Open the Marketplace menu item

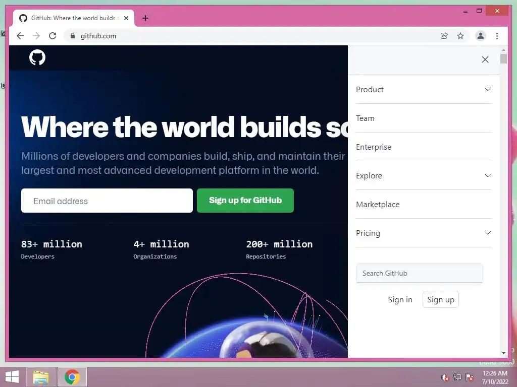click(x=424, y=205)
